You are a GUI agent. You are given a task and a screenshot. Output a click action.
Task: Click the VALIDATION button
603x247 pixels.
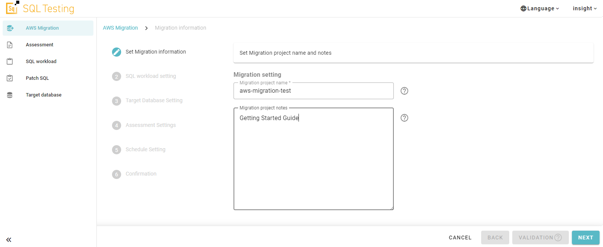pyautogui.click(x=540, y=237)
